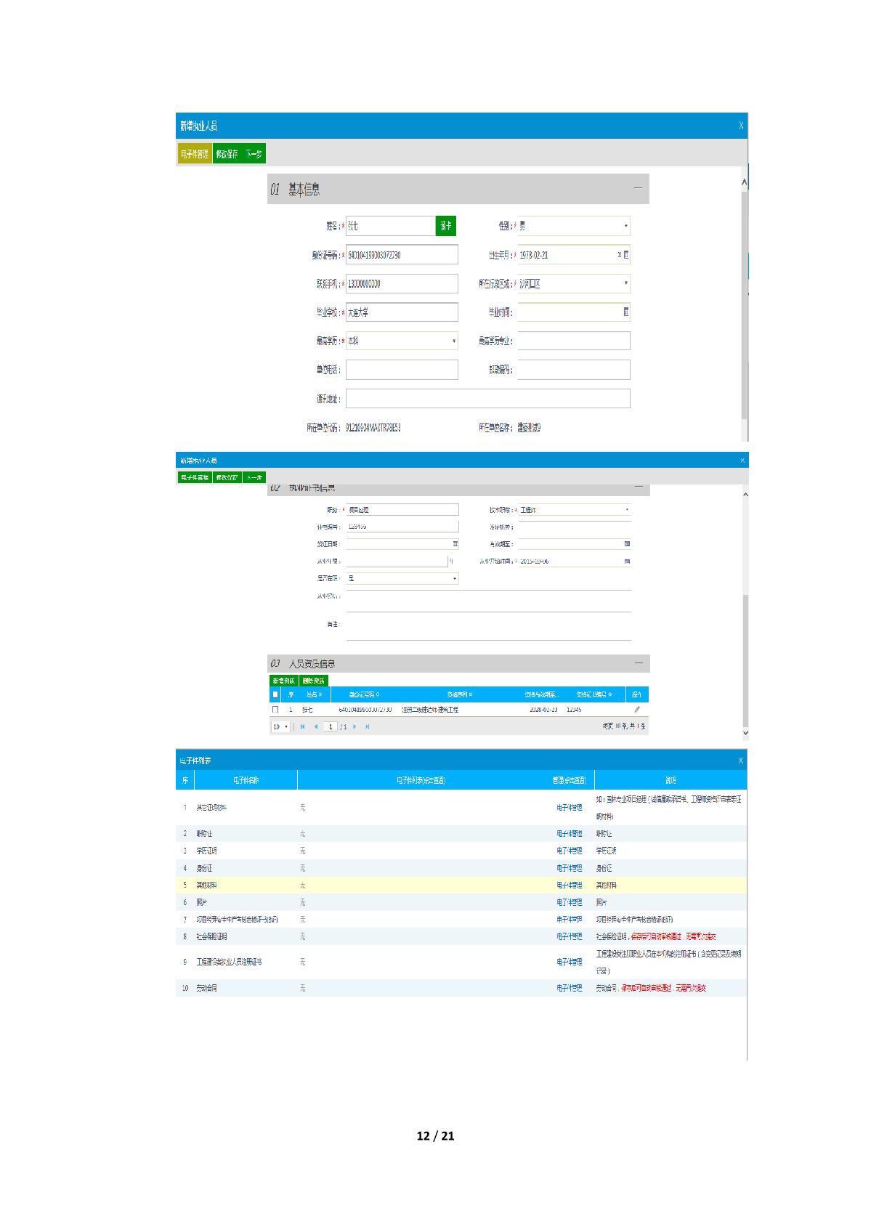
Task: Go to previous page in pager
Action: click(x=316, y=726)
